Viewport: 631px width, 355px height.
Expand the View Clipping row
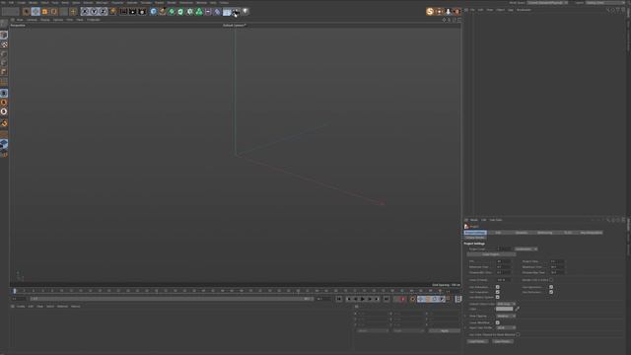465,316
